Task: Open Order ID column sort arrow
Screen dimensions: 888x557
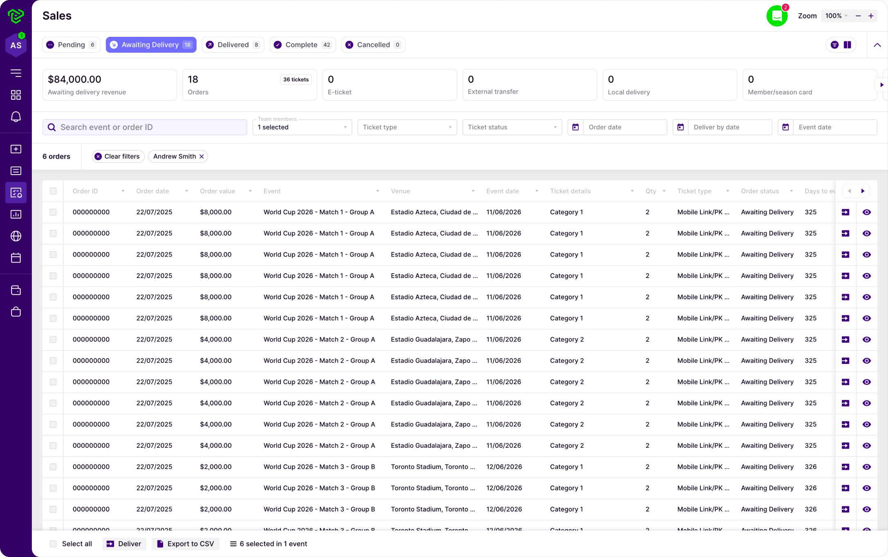Action: click(x=123, y=191)
